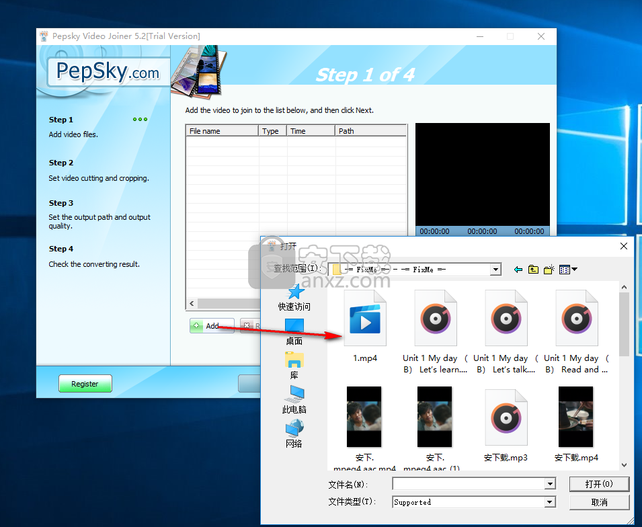642x527 pixels.
Task: Select the 安下.mpeg4 aac (1) thumbnail
Action: pos(434,417)
